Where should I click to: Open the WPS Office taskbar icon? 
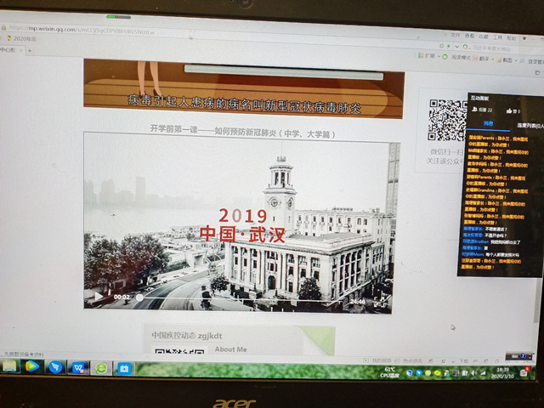tap(78, 367)
